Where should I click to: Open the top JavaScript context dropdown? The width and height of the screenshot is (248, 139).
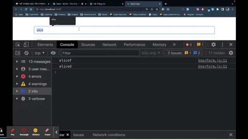[40, 53]
